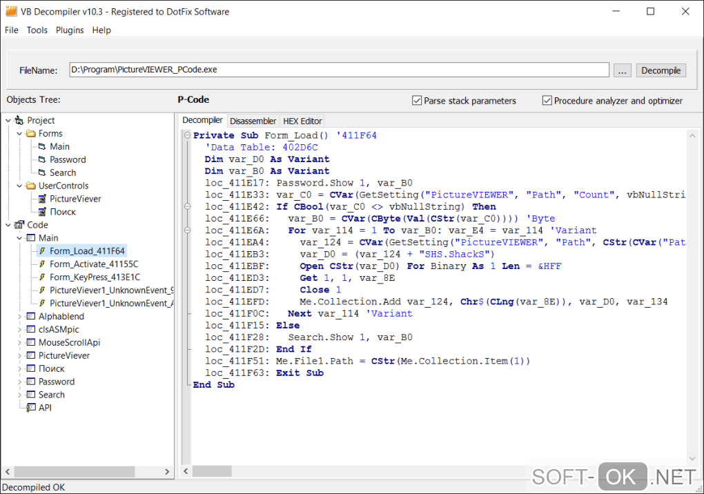The width and height of the screenshot is (704, 494).
Task: Disable Procedure analyzer and optimizer checkbox
Action: coord(547,101)
